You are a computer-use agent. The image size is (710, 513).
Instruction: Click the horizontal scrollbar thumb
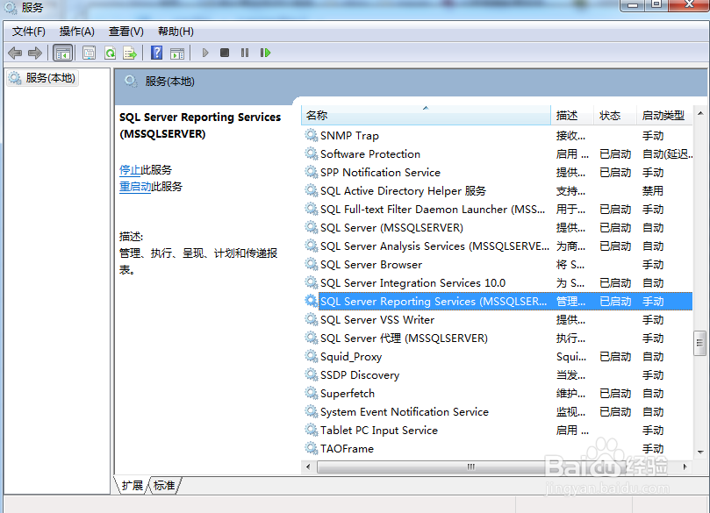coord(471,467)
